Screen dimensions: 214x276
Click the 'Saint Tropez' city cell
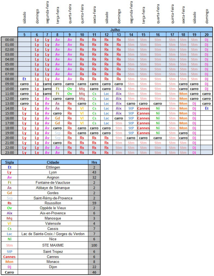coord(53,252)
